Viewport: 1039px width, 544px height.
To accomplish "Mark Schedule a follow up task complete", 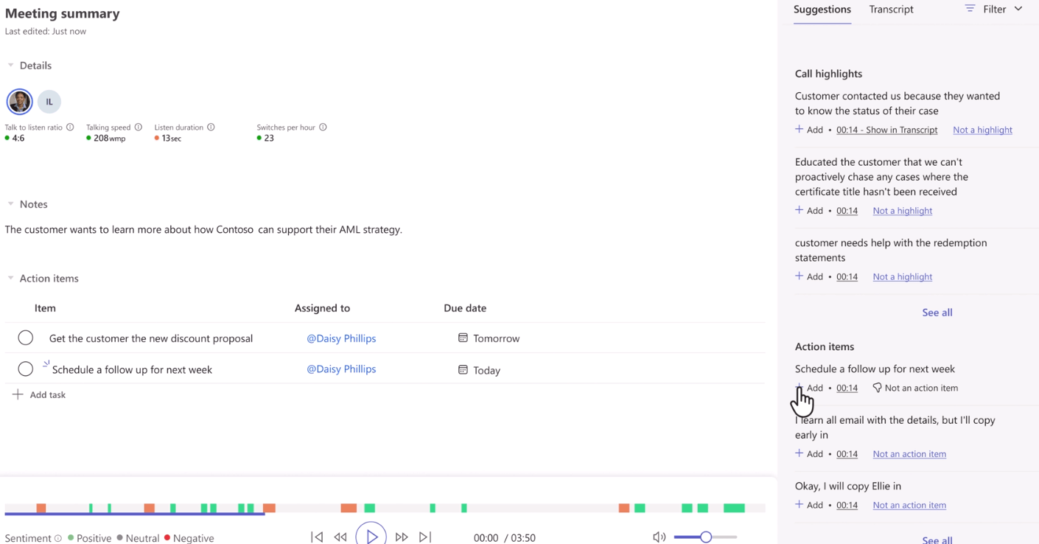I will (x=26, y=369).
